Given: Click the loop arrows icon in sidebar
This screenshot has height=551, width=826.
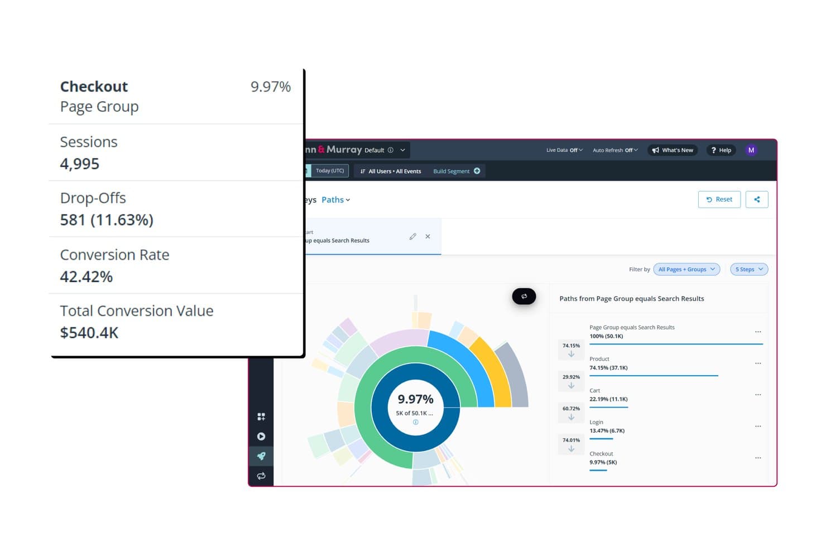Looking at the screenshot, I should 261,476.
